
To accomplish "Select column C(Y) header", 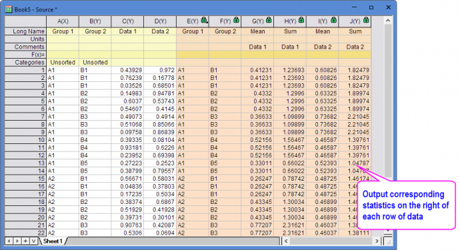I will pyautogui.click(x=127, y=21).
